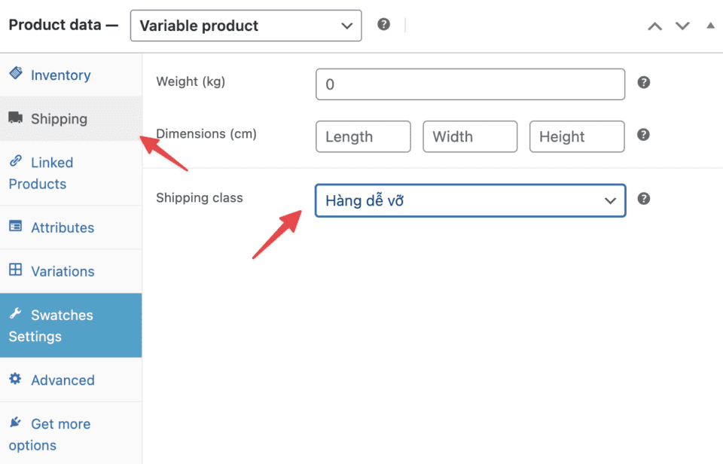Click the Shipping truck icon
The width and height of the screenshot is (723, 464).
15,118
